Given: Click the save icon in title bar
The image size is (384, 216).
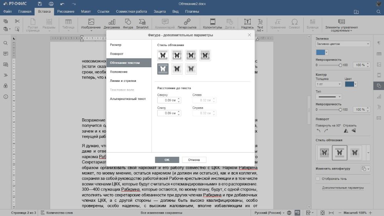Looking at the screenshot, I should click(x=40, y=3).
